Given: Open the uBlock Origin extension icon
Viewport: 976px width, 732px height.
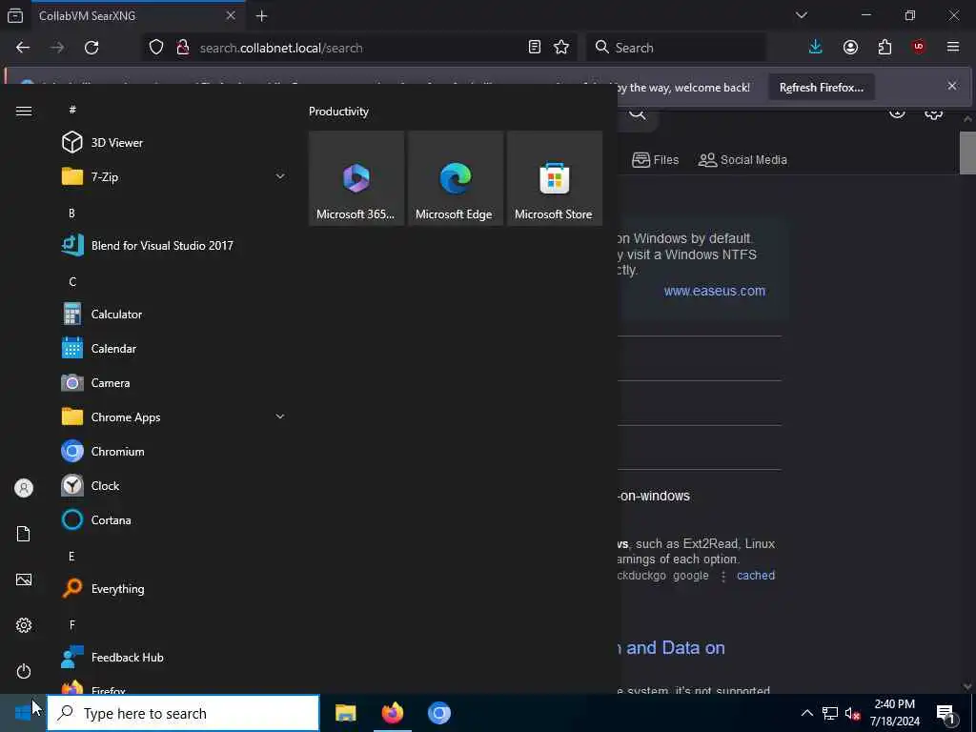Looking at the screenshot, I should (x=918, y=48).
